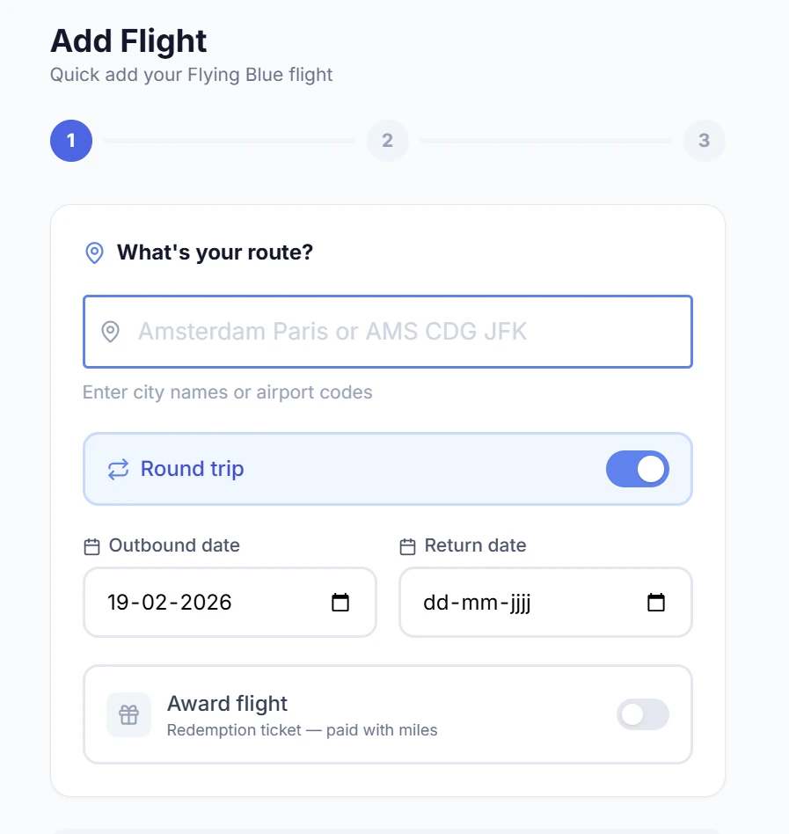Click the map pin icon inside the route input
The width and height of the screenshot is (789, 834).
point(110,332)
